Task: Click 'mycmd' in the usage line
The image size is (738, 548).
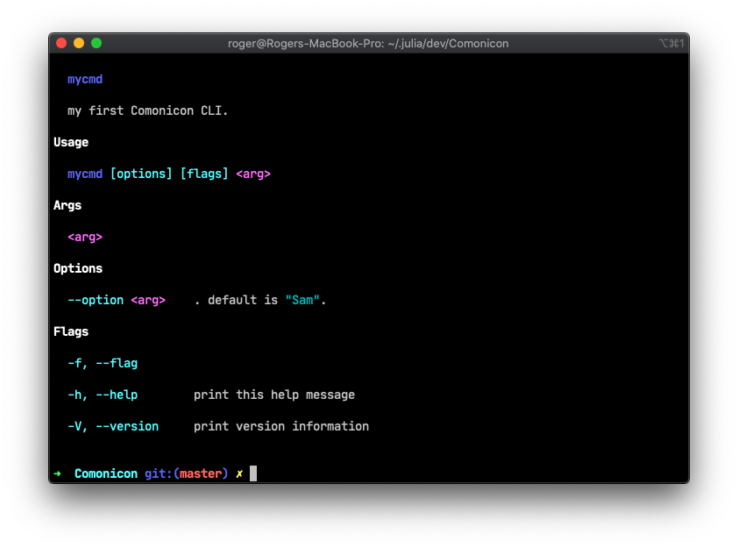Action: click(85, 174)
